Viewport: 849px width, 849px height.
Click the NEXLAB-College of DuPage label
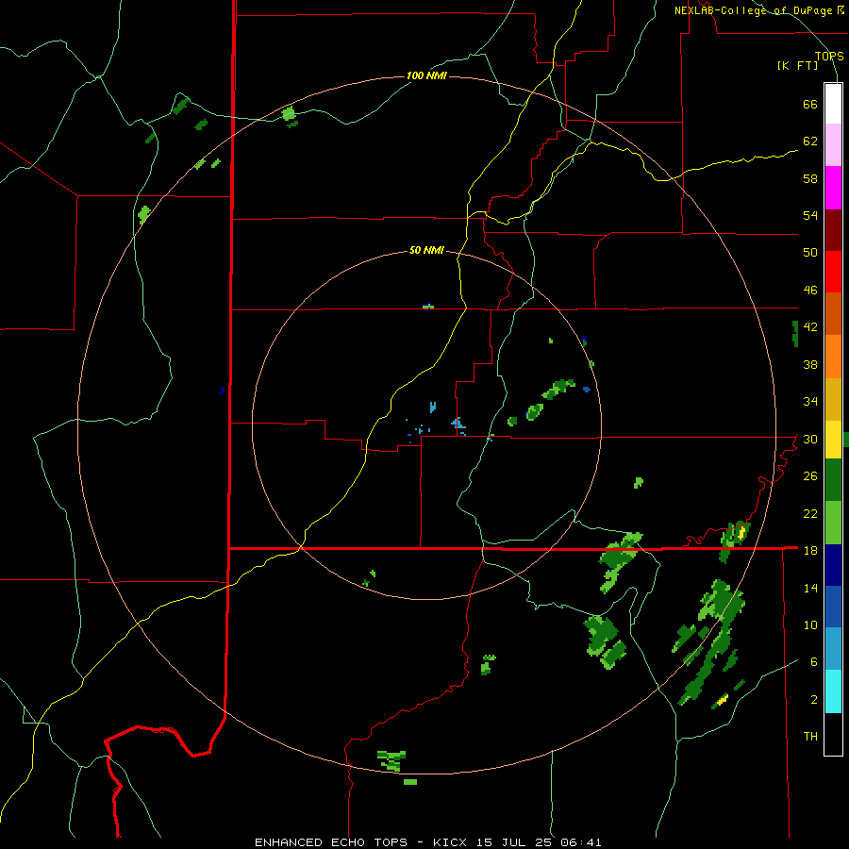click(x=758, y=10)
